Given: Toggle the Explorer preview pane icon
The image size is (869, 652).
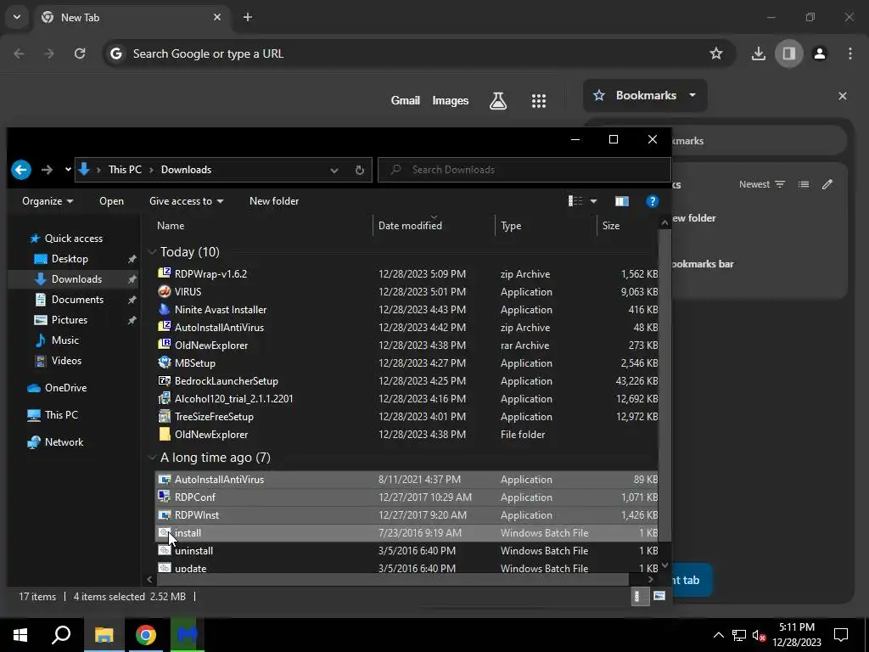Looking at the screenshot, I should click(x=622, y=201).
